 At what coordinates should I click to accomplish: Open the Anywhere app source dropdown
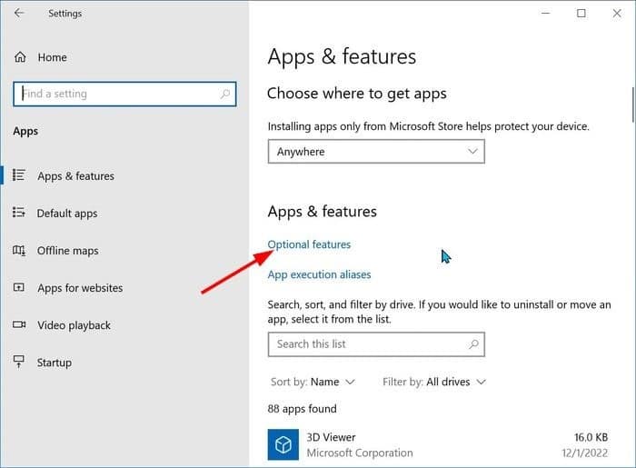[376, 152]
